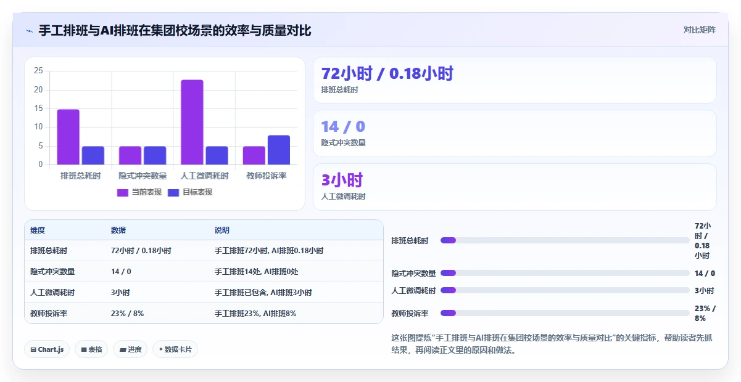Screen dimensions: 741x382
Task: Click the page title about 手工排班与AI排班
Action: point(175,30)
